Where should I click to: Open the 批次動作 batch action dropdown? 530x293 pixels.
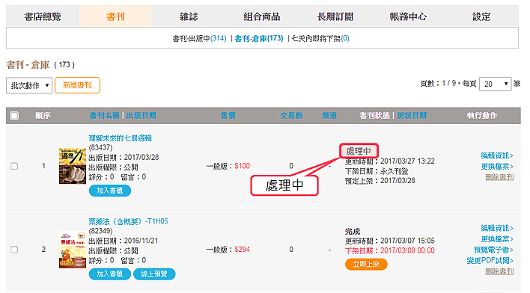pos(29,85)
